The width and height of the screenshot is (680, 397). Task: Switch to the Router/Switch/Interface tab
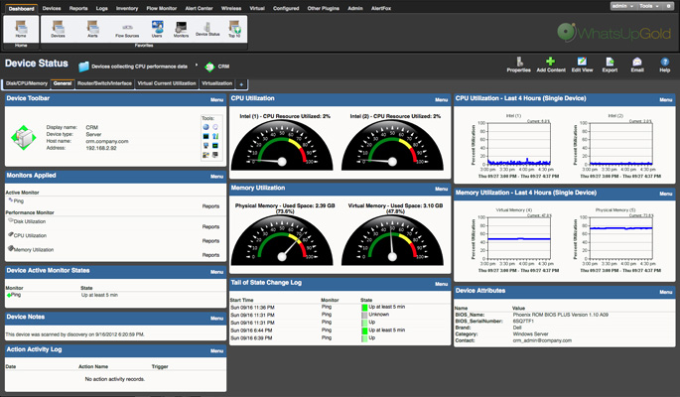click(x=105, y=84)
